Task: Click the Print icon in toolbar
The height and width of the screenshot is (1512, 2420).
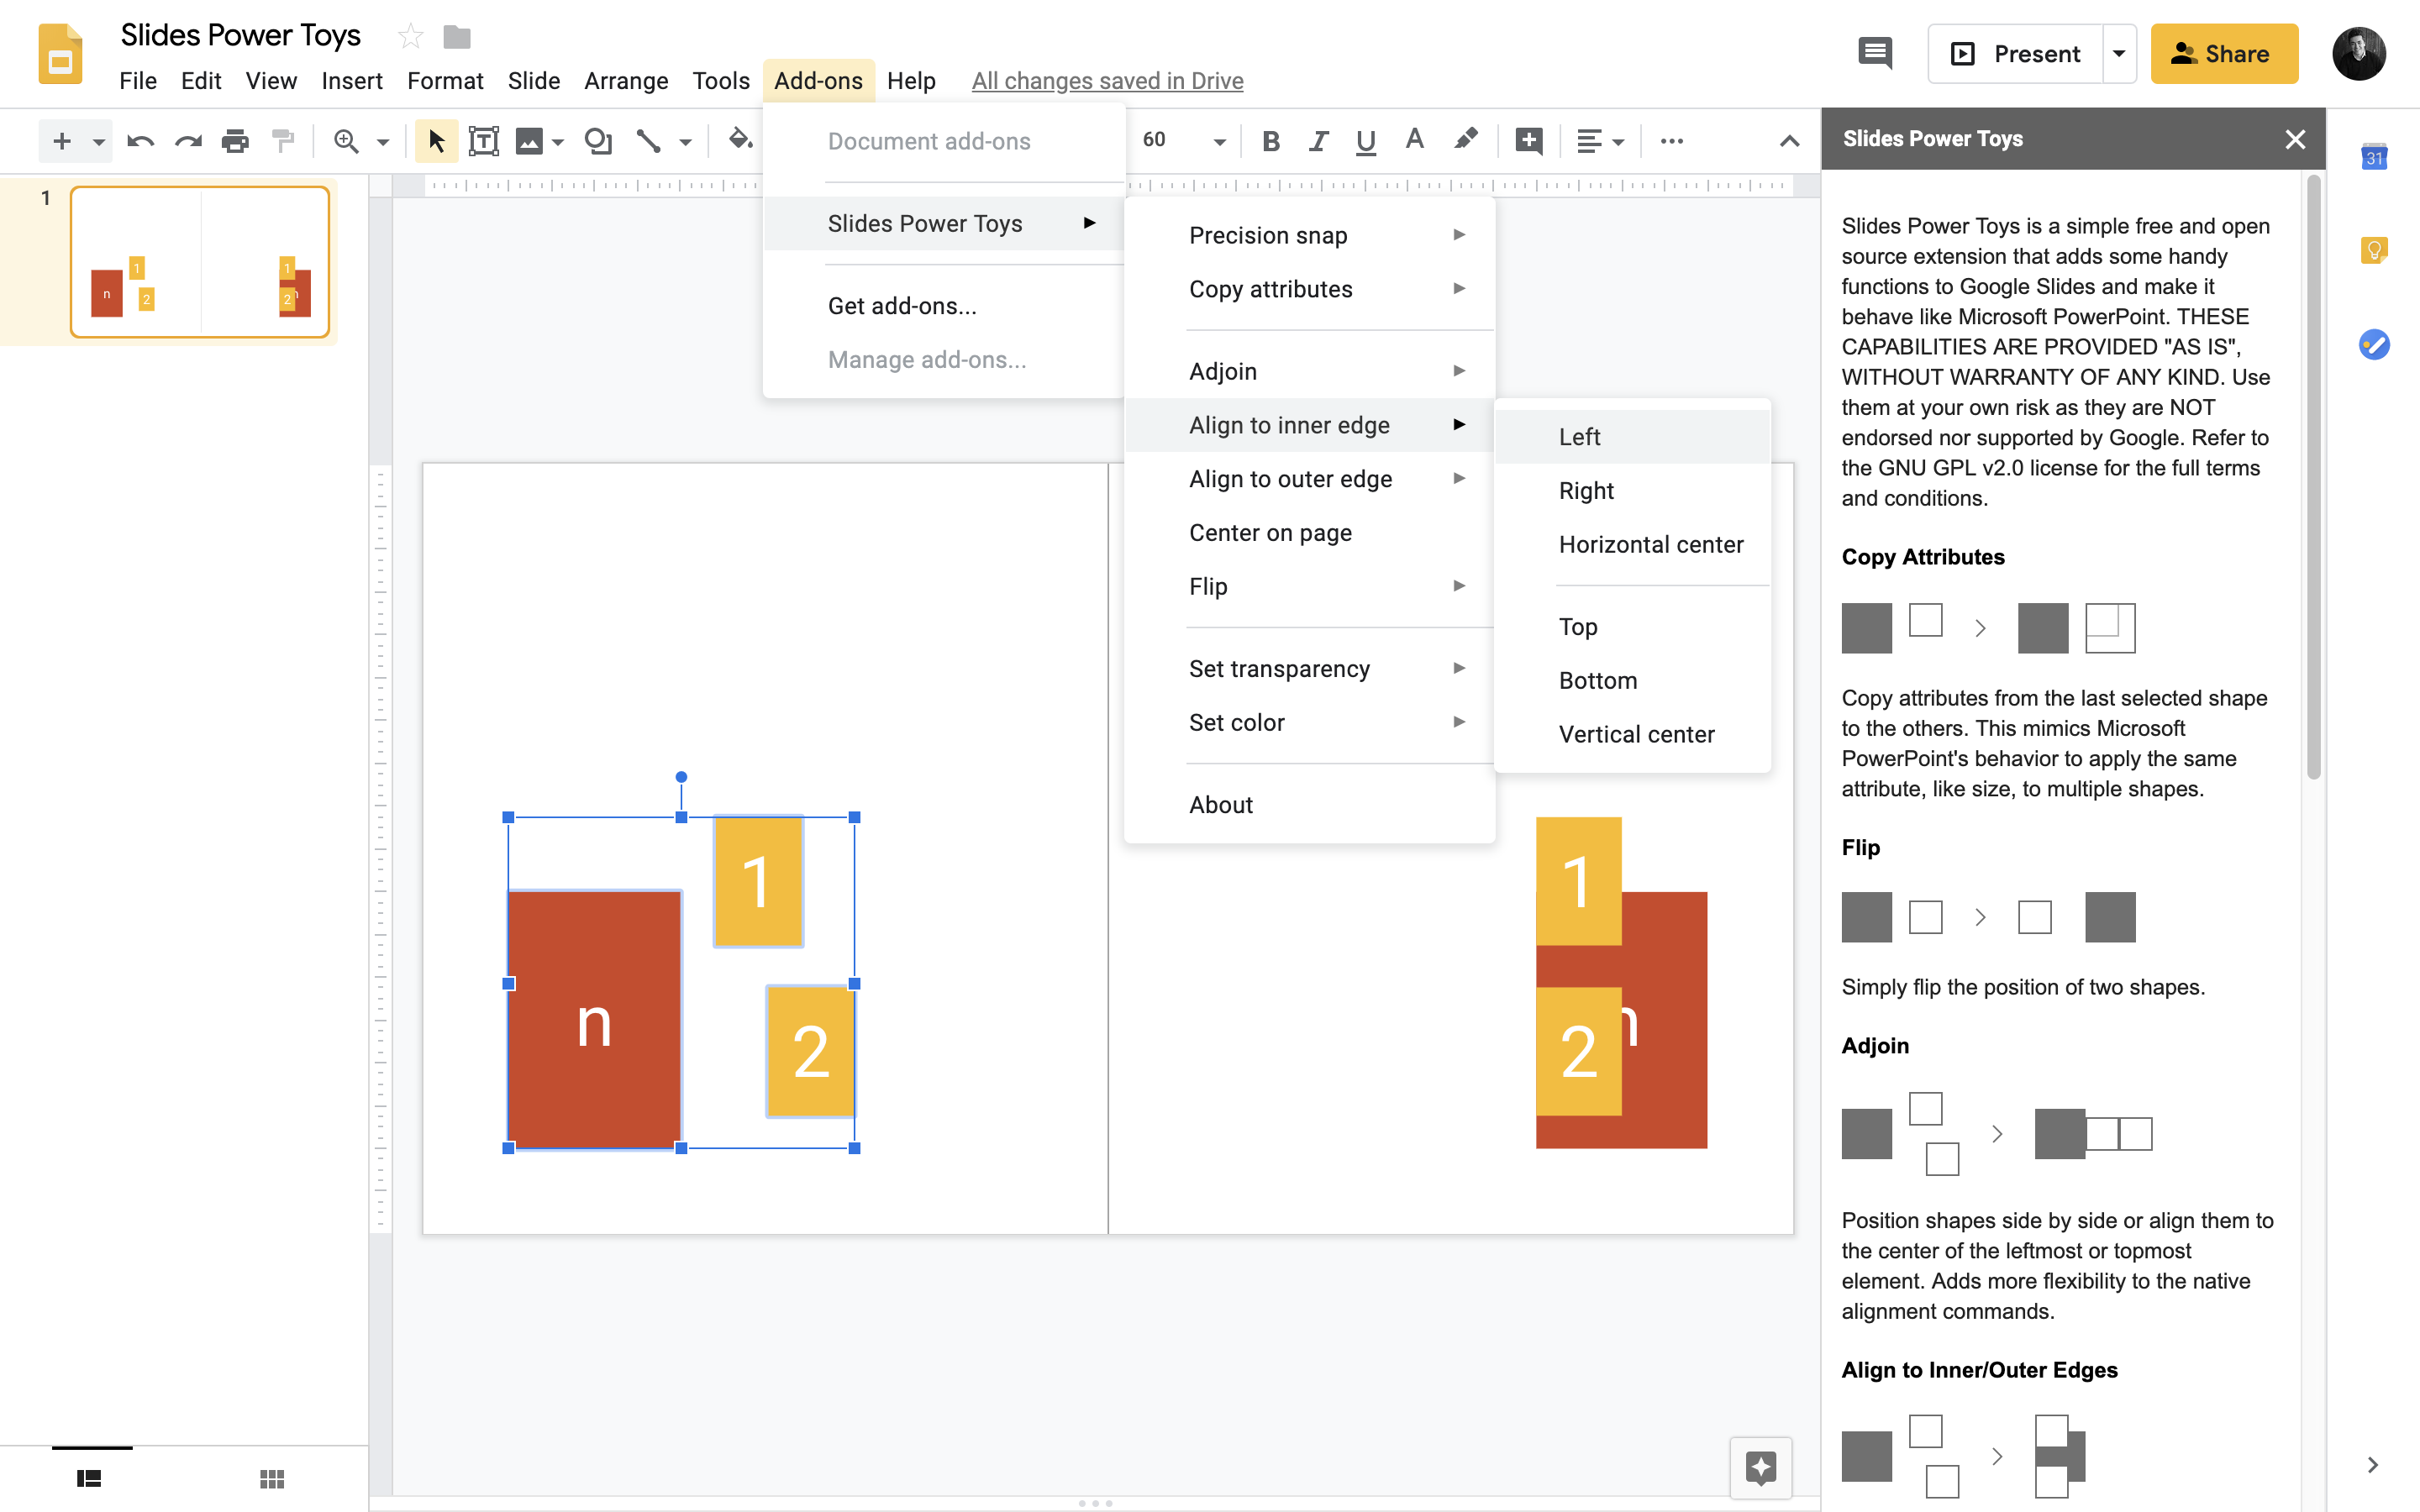Action: click(235, 141)
